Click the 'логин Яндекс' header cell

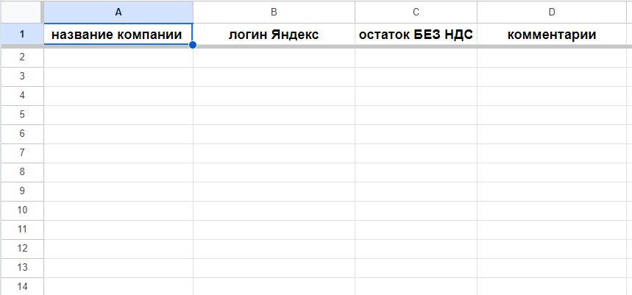(x=274, y=35)
